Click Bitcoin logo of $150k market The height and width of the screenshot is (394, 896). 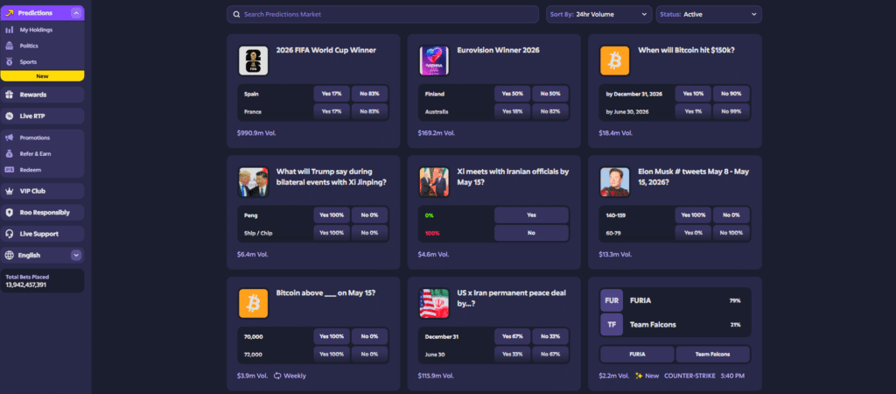(x=614, y=60)
